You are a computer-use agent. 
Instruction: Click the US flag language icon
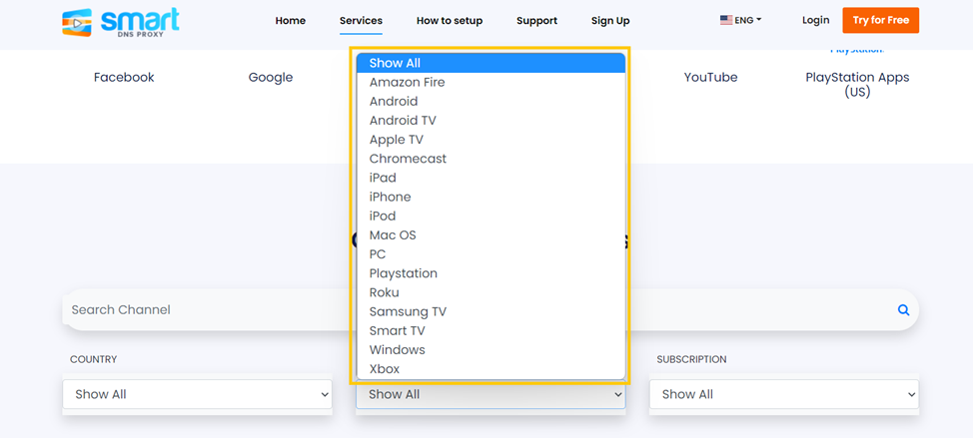[x=726, y=20]
